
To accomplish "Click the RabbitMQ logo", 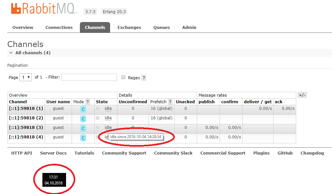I will (44, 9).
